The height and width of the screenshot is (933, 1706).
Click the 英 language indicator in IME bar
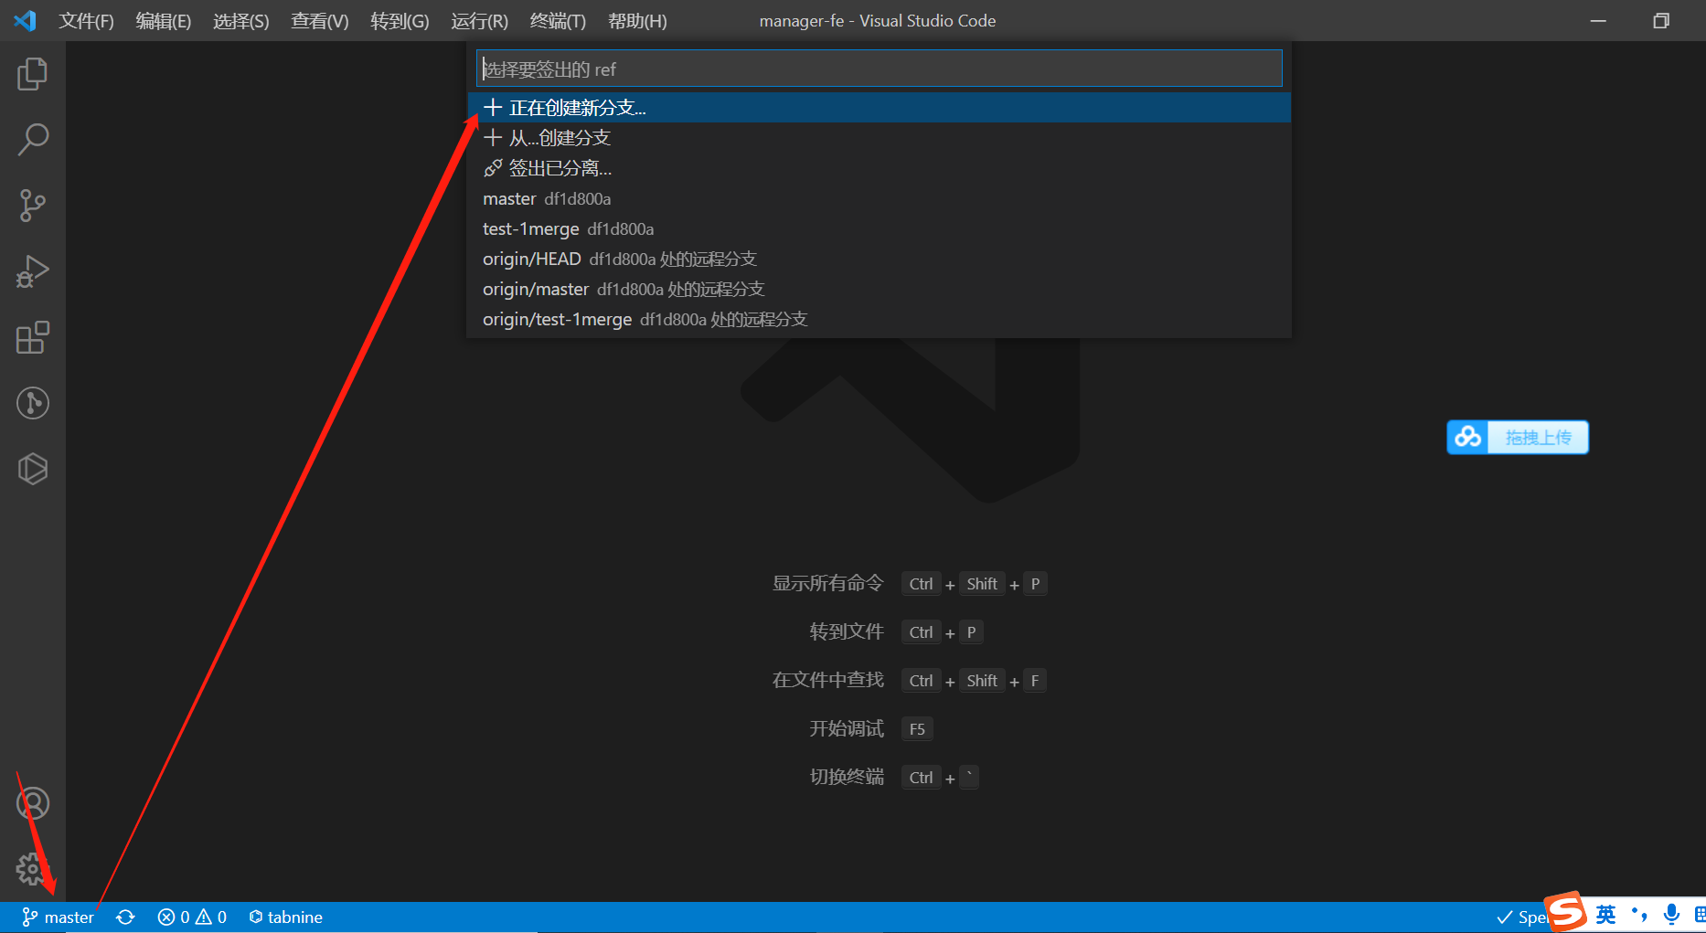(1606, 915)
